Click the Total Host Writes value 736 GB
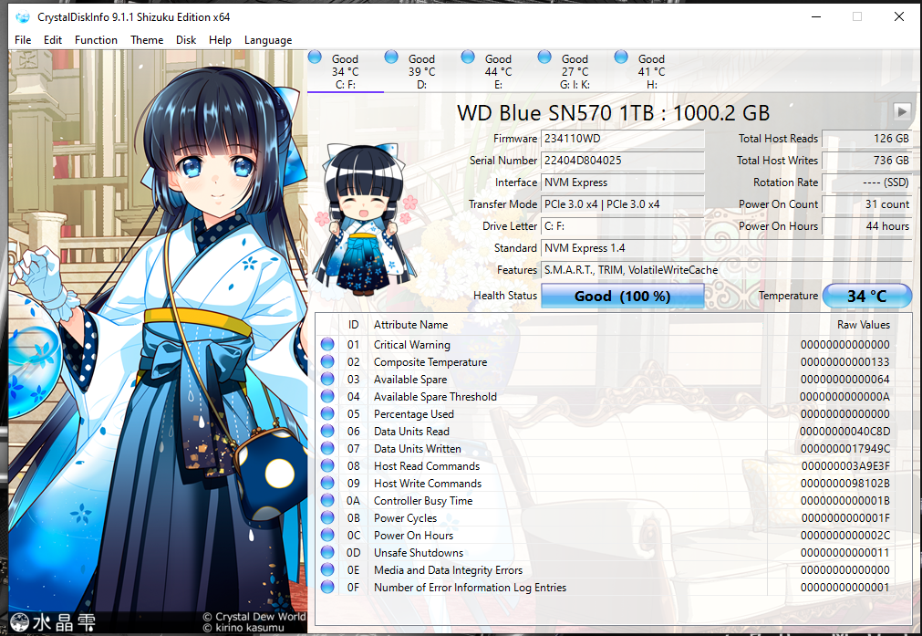 [x=866, y=161]
